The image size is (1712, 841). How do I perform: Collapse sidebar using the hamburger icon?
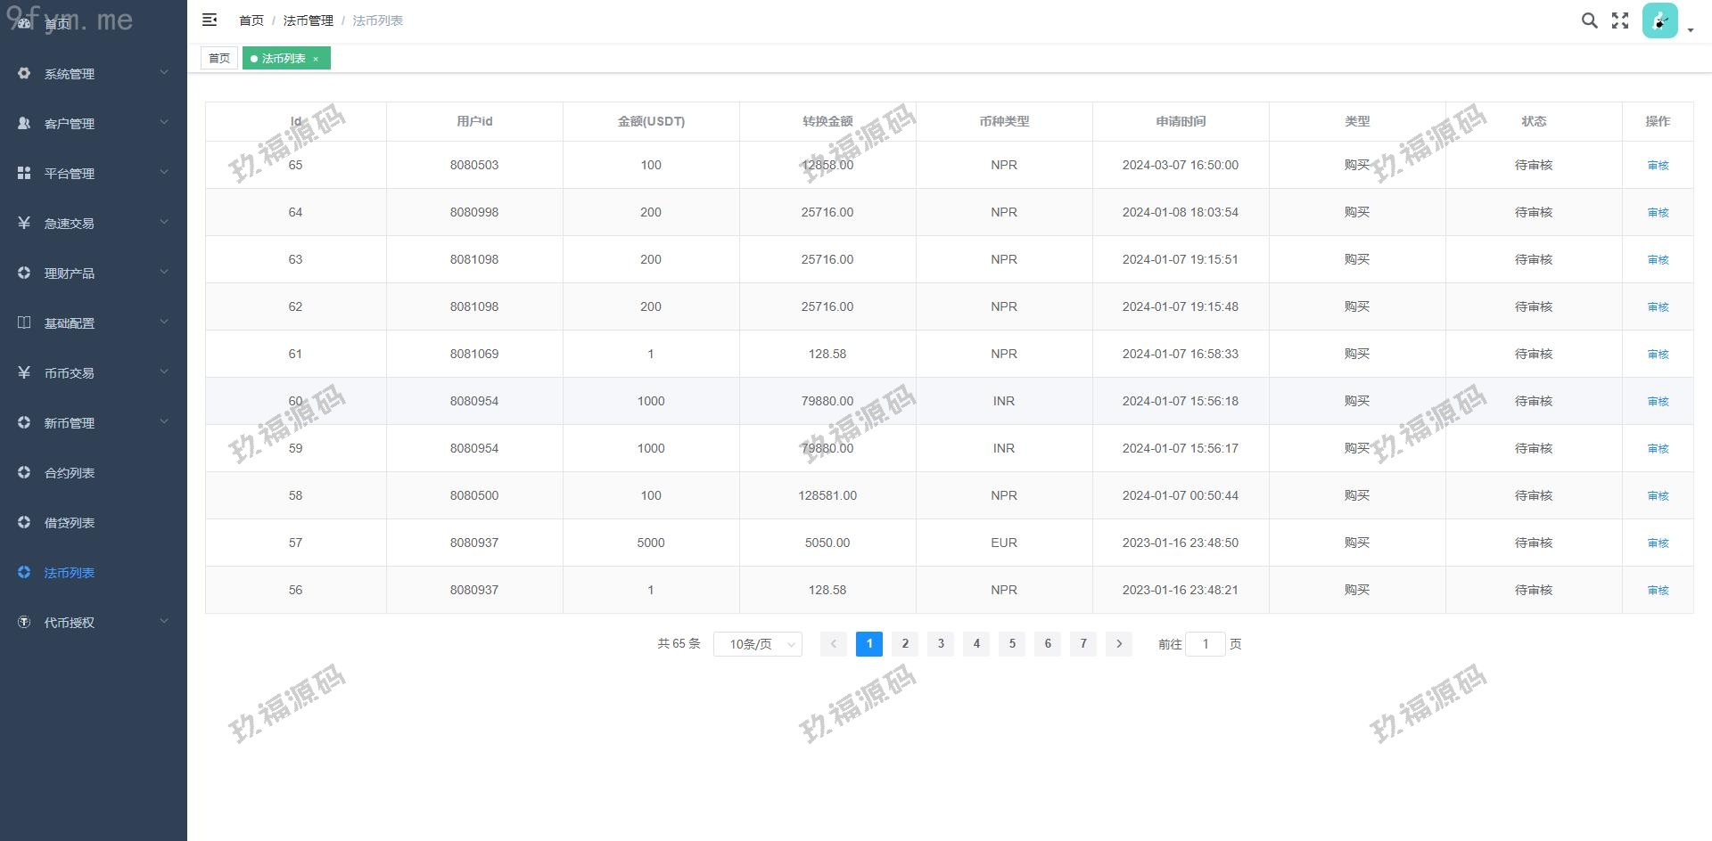click(210, 20)
